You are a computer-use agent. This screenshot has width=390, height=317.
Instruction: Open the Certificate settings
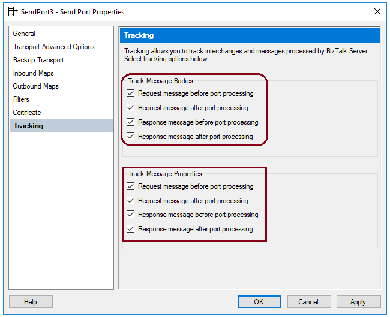coord(27,113)
